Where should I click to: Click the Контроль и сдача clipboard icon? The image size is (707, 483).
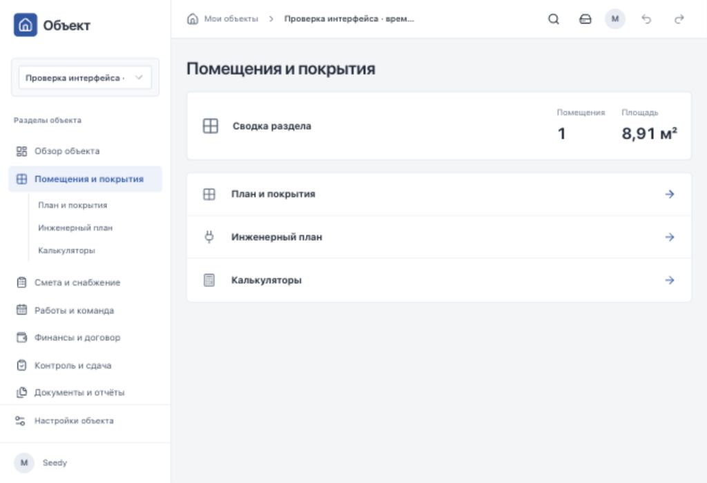(x=21, y=365)
